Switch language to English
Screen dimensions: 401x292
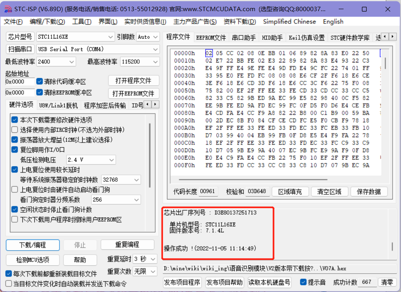click(333, 22)
